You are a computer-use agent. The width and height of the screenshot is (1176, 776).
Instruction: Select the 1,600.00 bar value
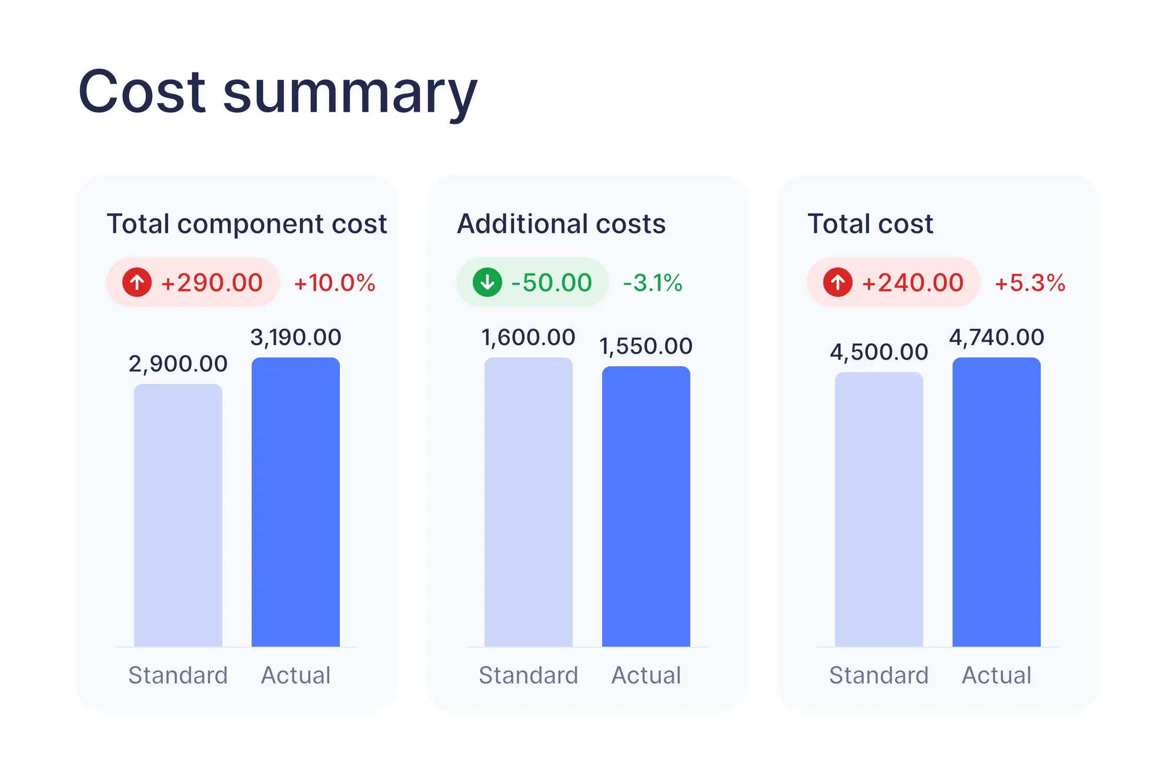529,337
